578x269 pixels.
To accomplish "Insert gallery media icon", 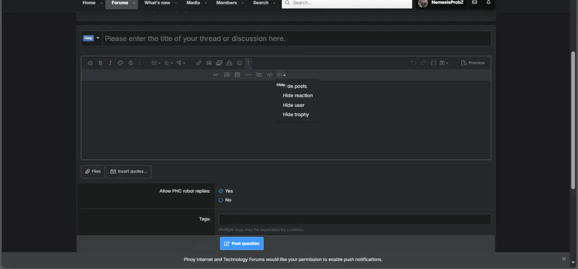I will point(219,63).
